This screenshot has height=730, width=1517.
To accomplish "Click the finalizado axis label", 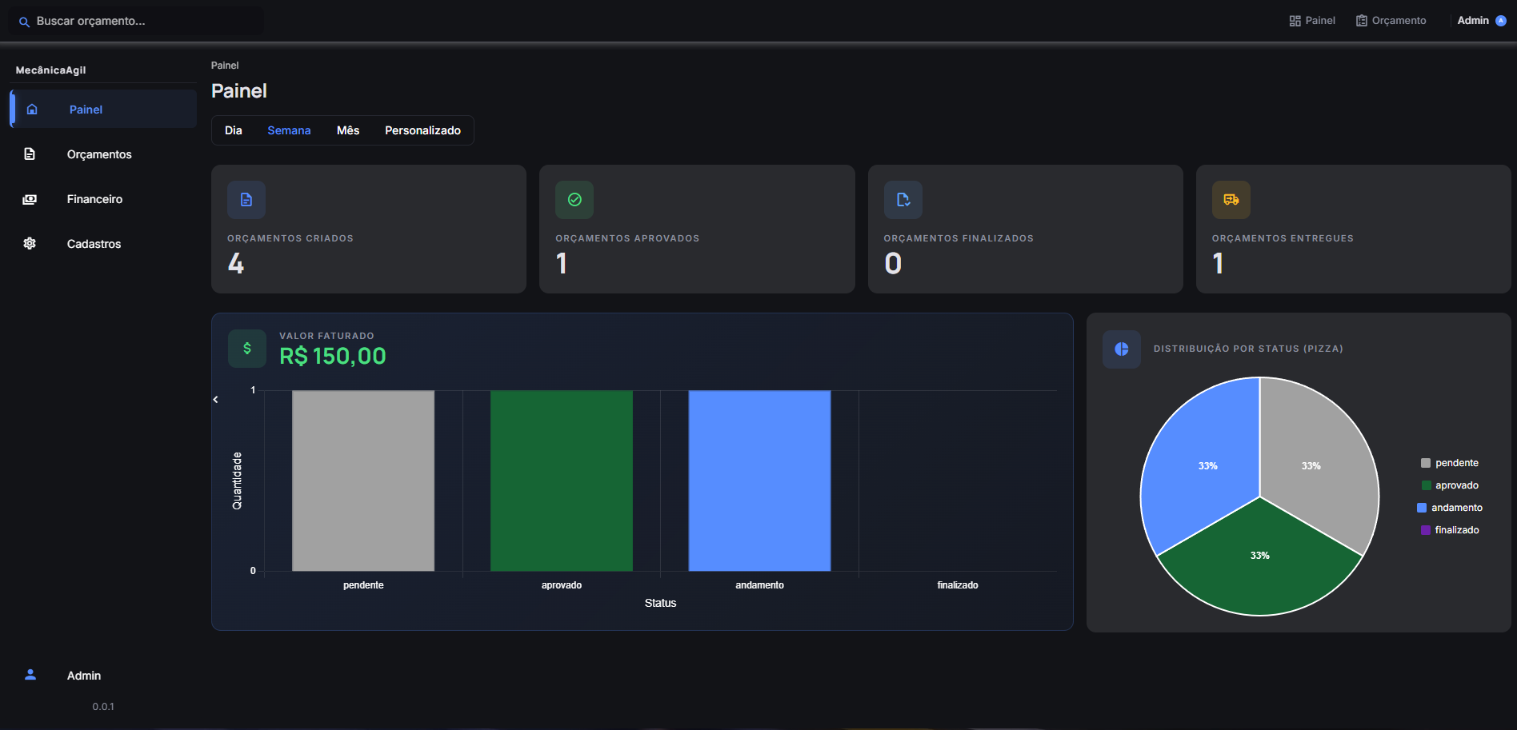I will pos(958,585).
